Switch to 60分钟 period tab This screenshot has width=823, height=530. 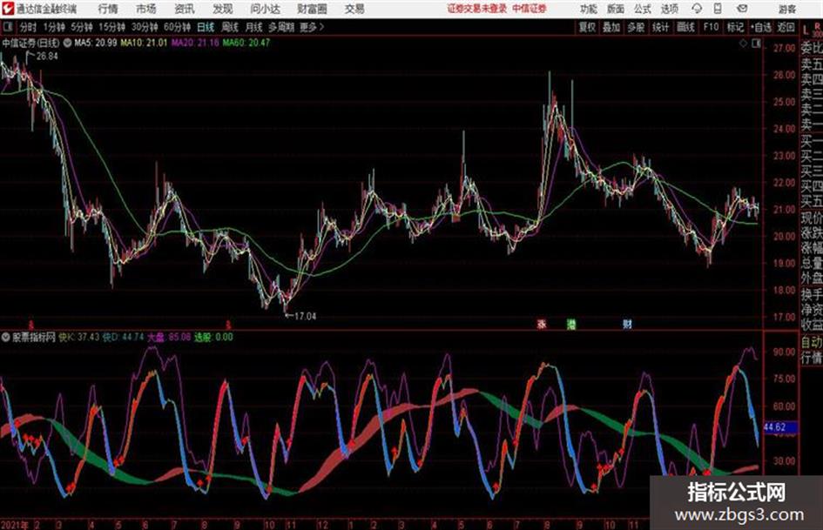[177, 27]
